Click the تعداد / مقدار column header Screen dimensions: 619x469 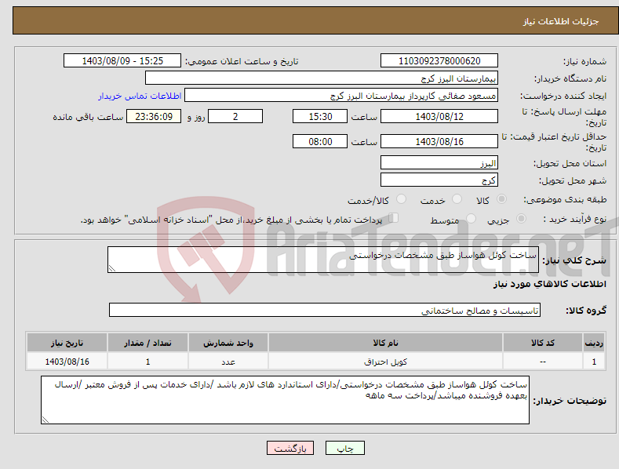point(147,343)
